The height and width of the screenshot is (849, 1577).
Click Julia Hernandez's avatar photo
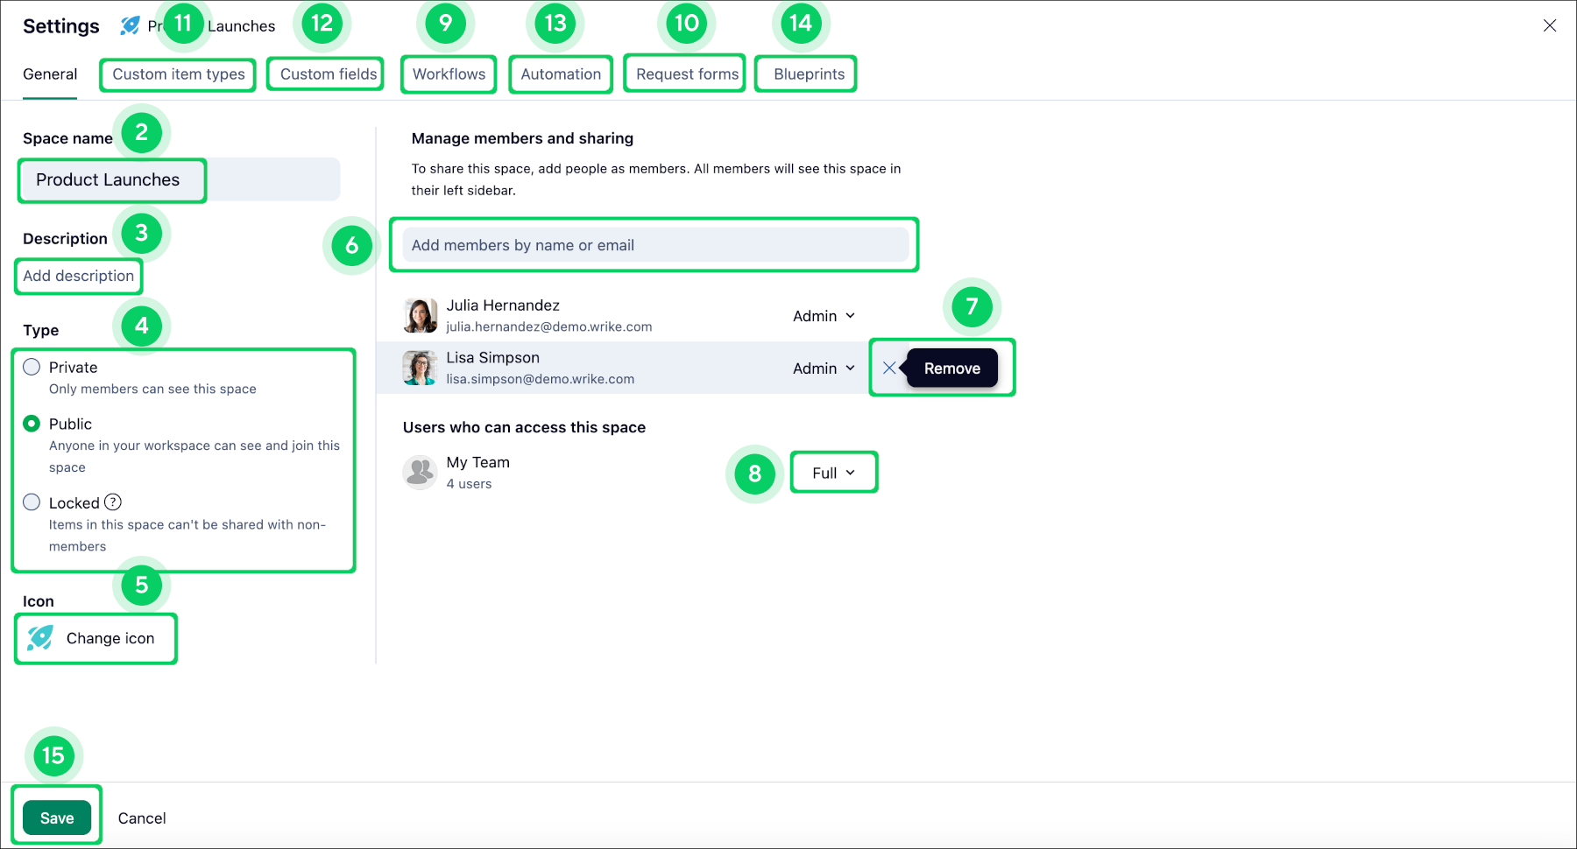tap(420, 315)
